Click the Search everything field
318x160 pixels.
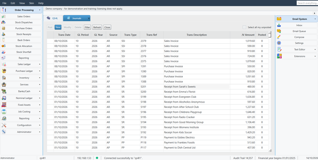coord(307,3)
